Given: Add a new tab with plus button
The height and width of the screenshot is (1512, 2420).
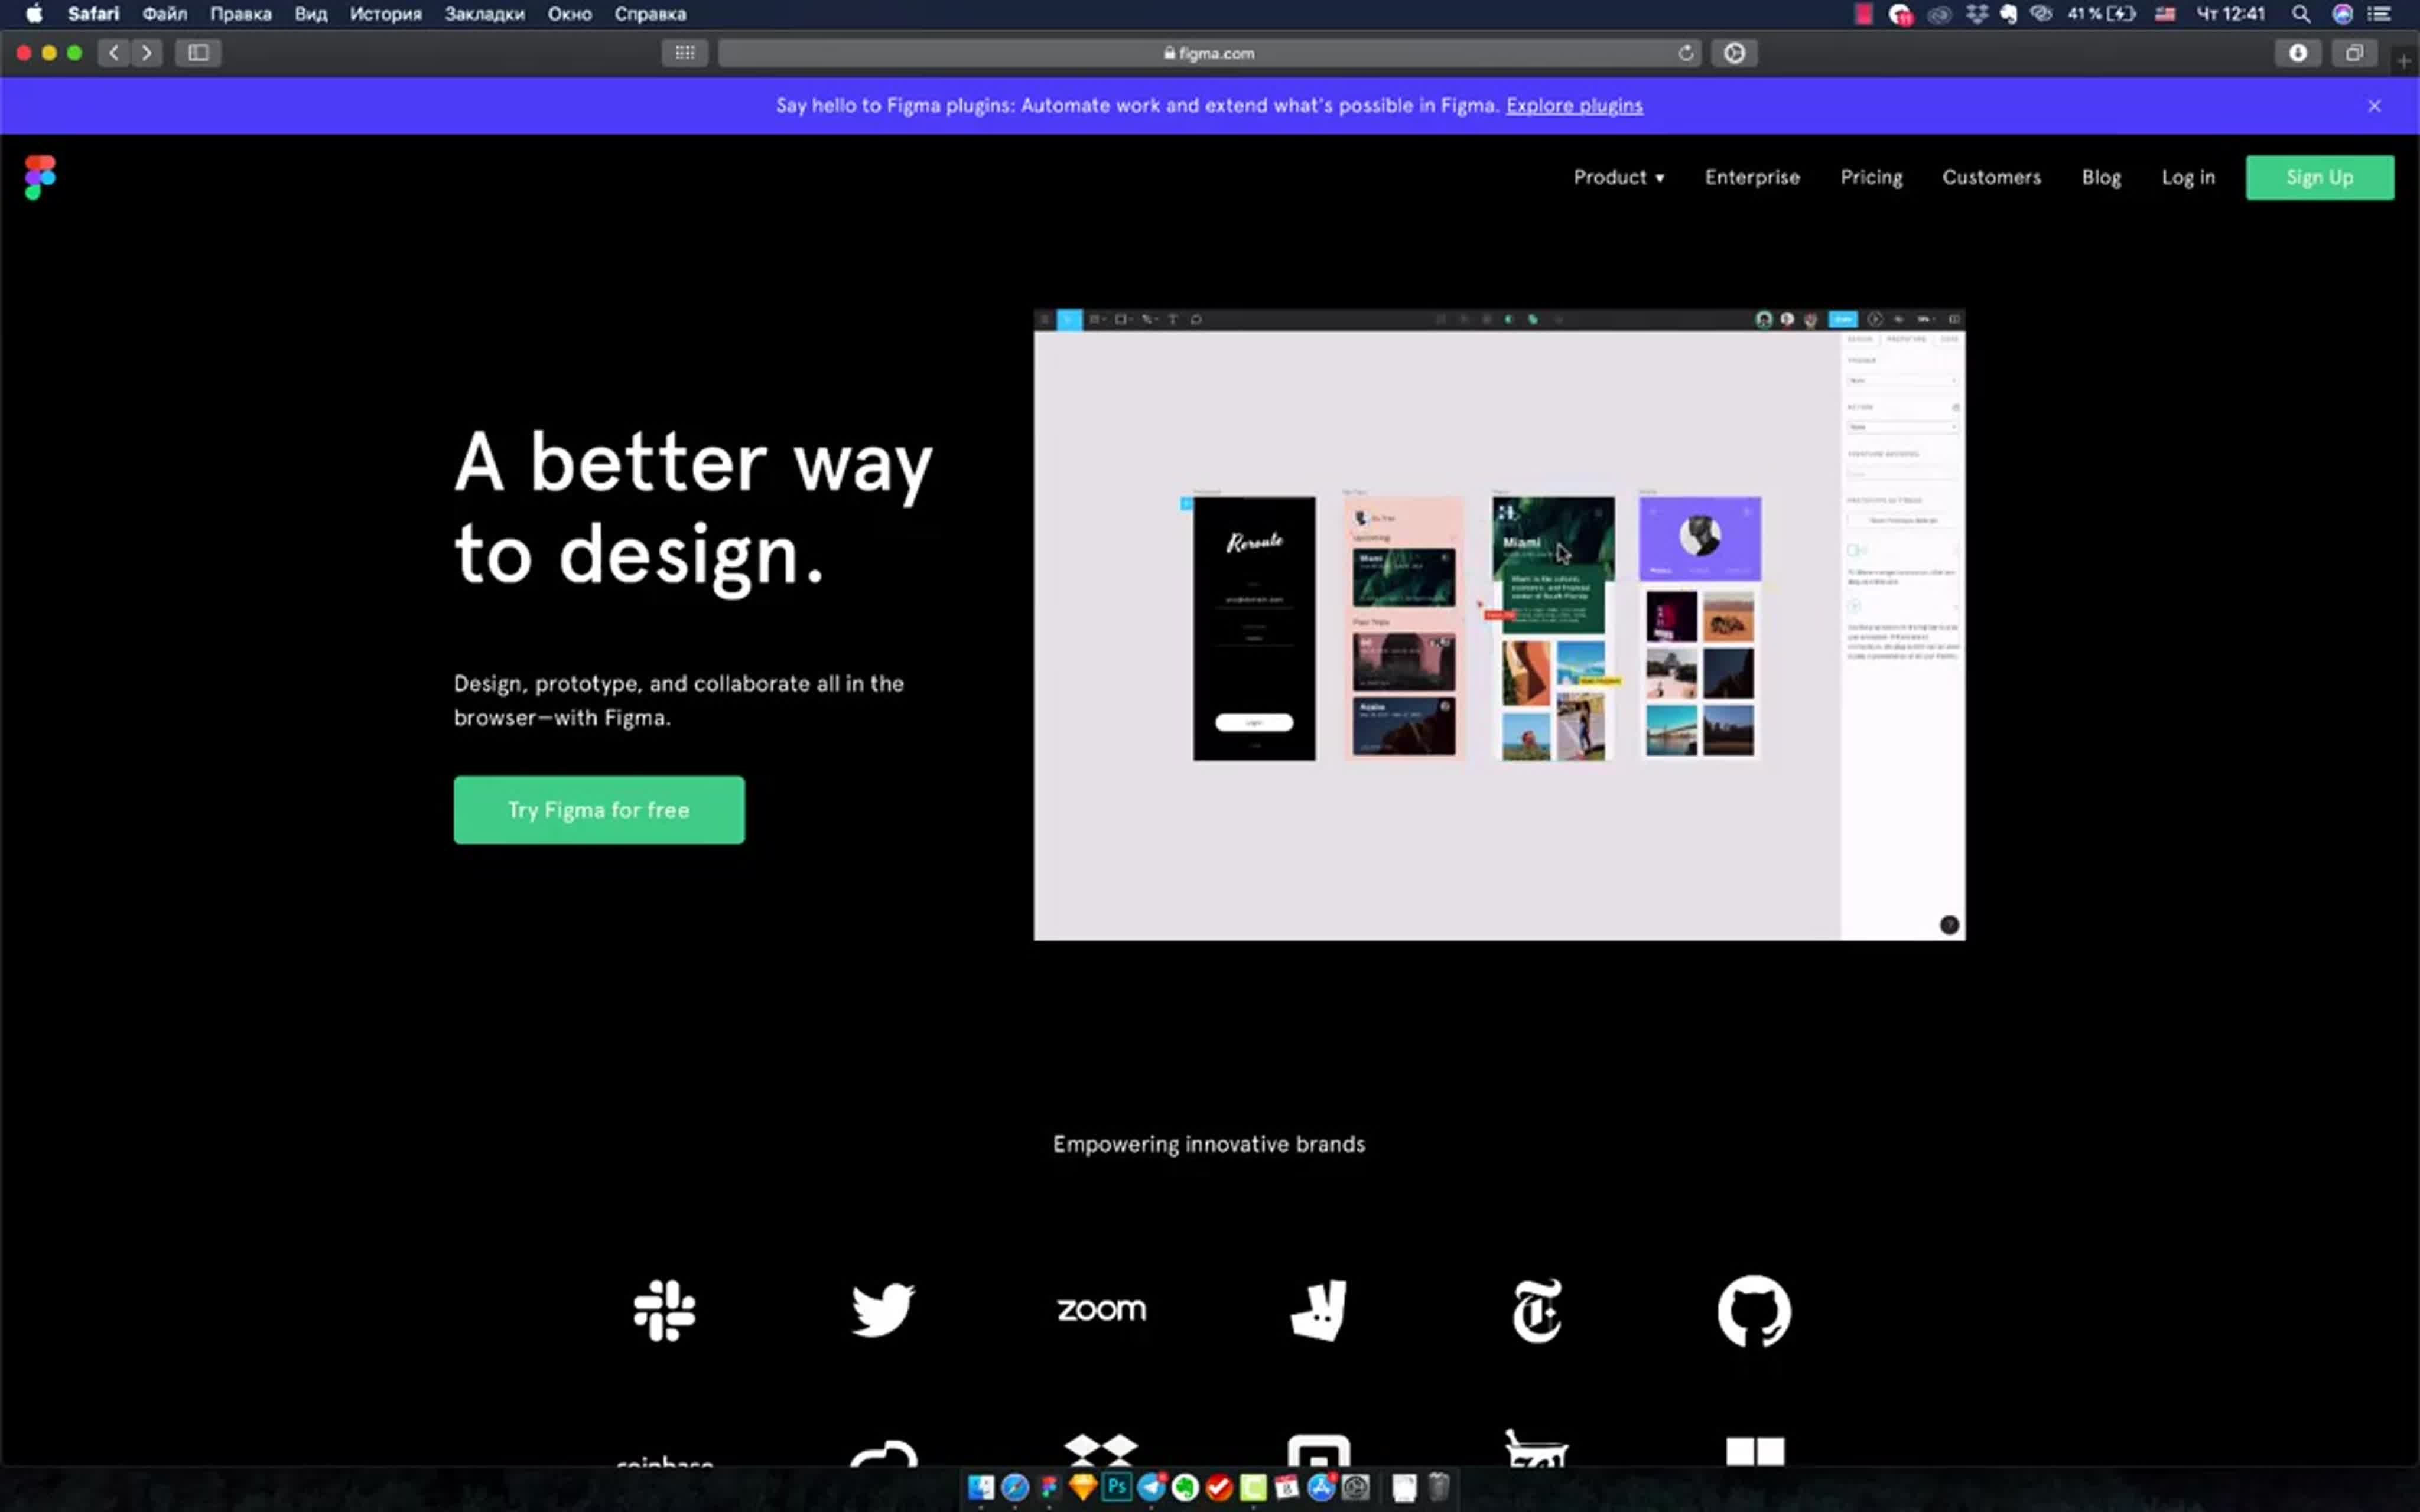Looking at the screenshot, I should coord(2404,61).
